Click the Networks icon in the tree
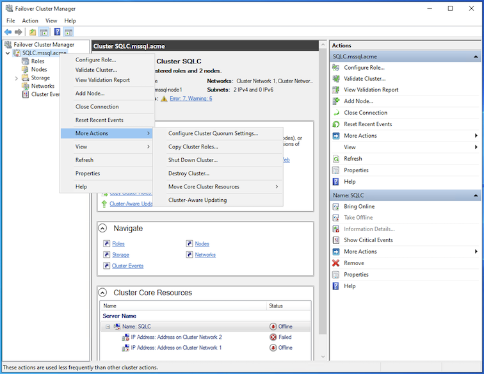Viewport: 484px width, 374px height. click(26, 86)
